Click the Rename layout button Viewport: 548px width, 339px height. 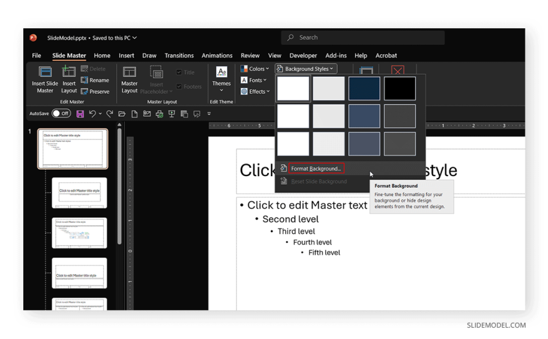95,80
